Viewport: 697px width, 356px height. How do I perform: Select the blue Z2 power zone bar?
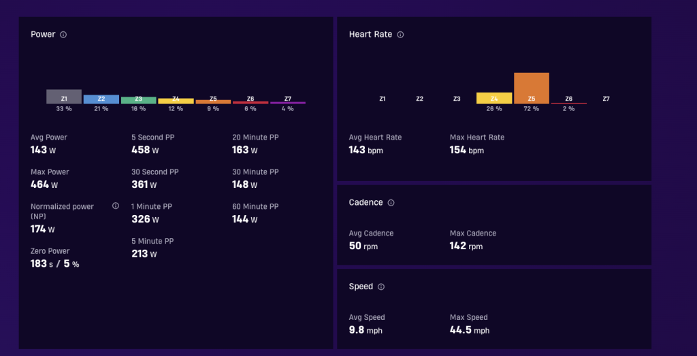tap(101, 99)
